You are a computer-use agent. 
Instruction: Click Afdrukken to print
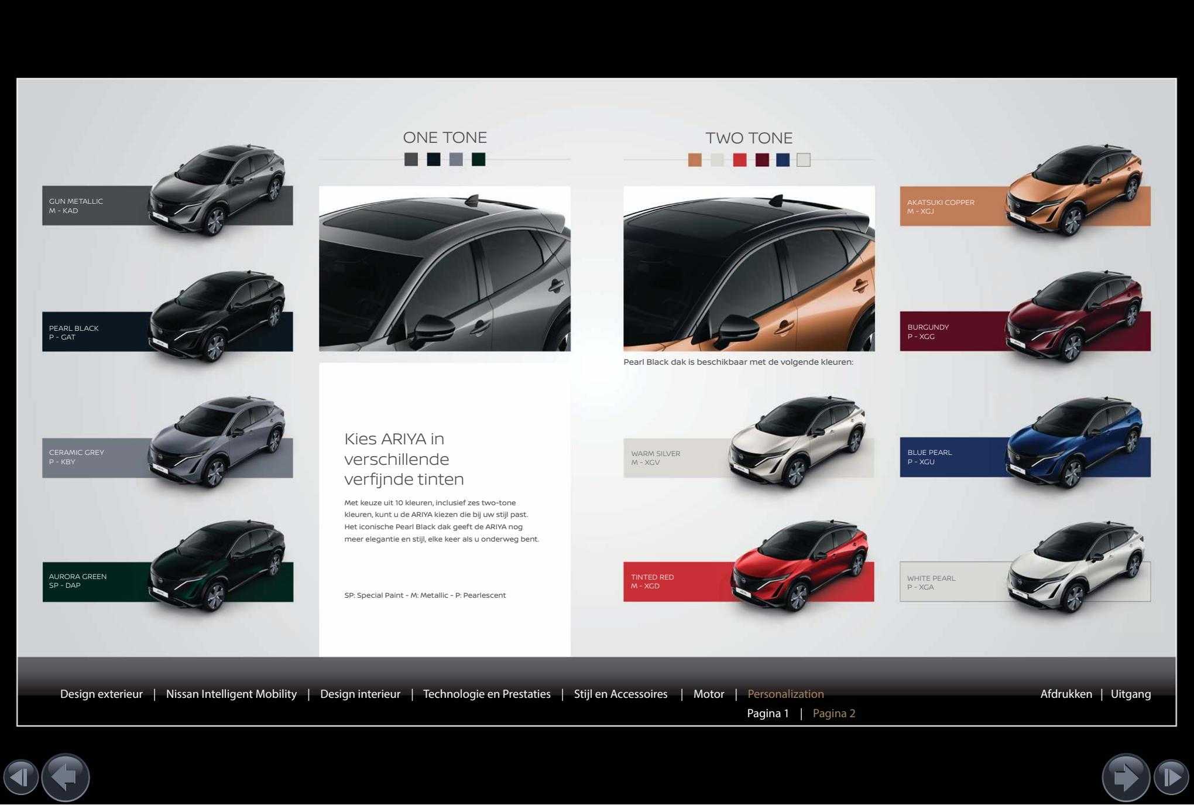[x=1066, y=694]
